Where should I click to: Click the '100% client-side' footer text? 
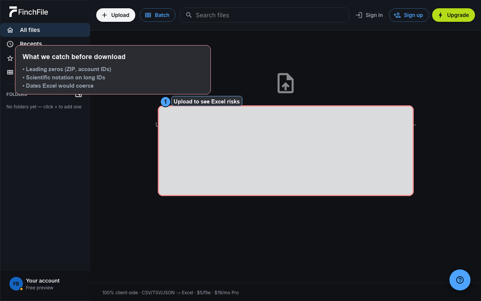[x=170, y=293]
